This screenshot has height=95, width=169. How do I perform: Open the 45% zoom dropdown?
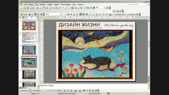(104, 8)
